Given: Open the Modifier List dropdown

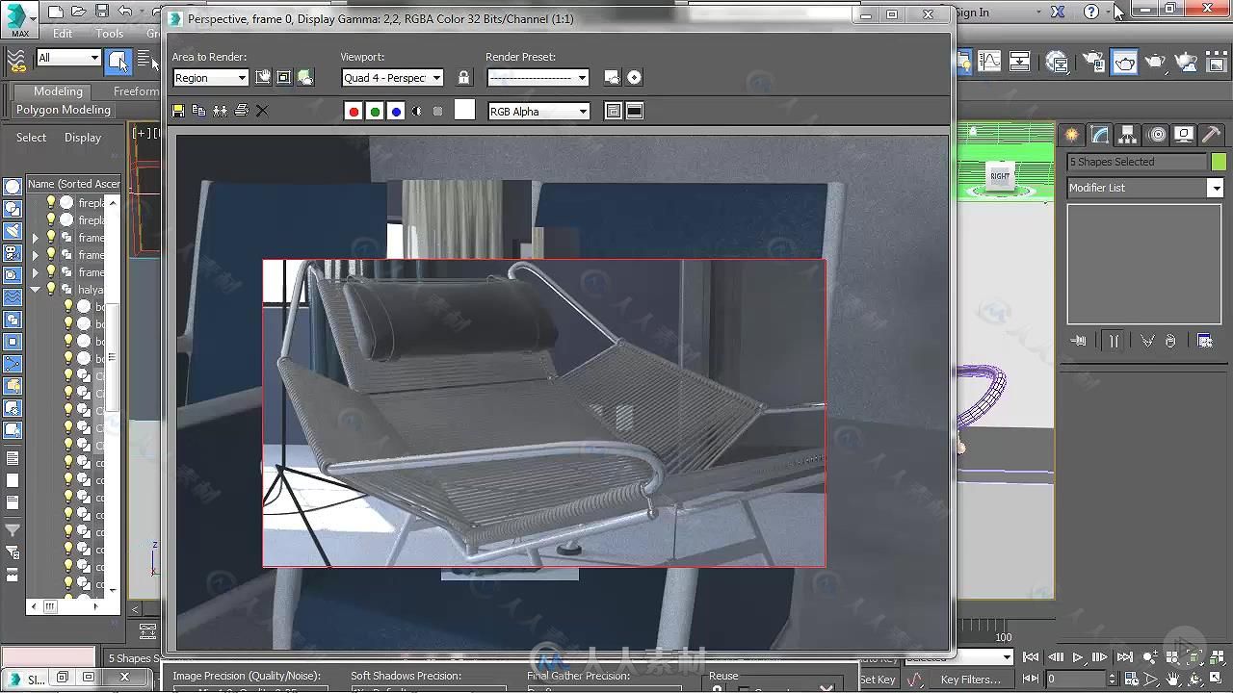Looking at the screenshot, I should tap(1144, 188).
